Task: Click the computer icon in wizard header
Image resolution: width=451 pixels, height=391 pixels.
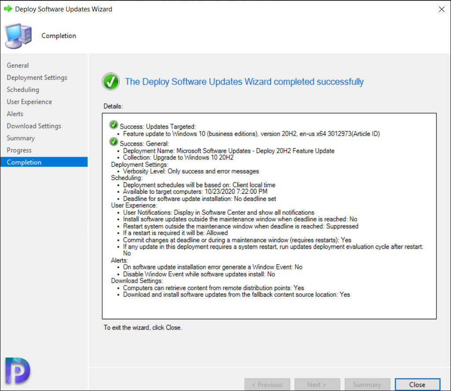Action: point(18,36)
